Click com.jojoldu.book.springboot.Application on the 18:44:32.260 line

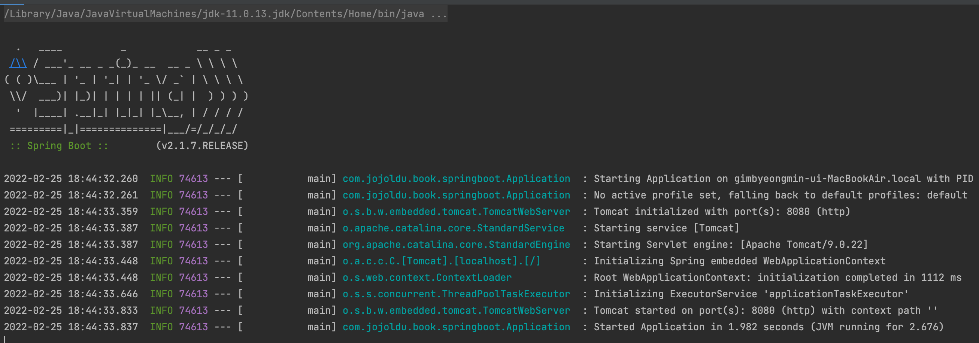pos(457,179)
